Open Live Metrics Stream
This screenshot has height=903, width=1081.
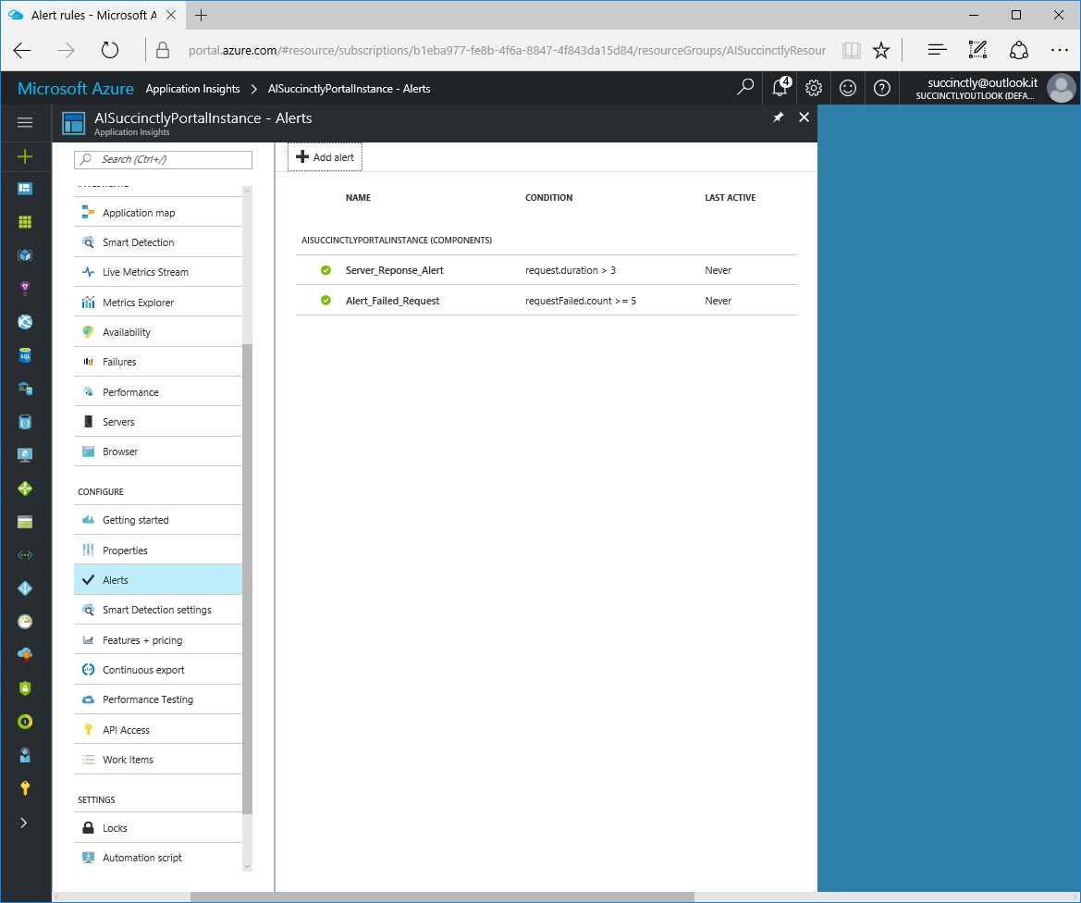tap(158, 272)
